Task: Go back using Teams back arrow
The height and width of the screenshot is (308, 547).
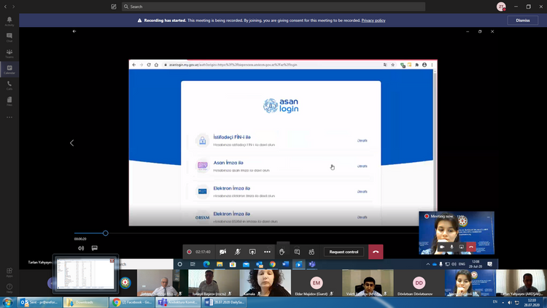Action: tap(5, 7)
